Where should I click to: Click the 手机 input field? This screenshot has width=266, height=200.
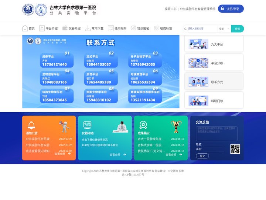click(214, 150)
